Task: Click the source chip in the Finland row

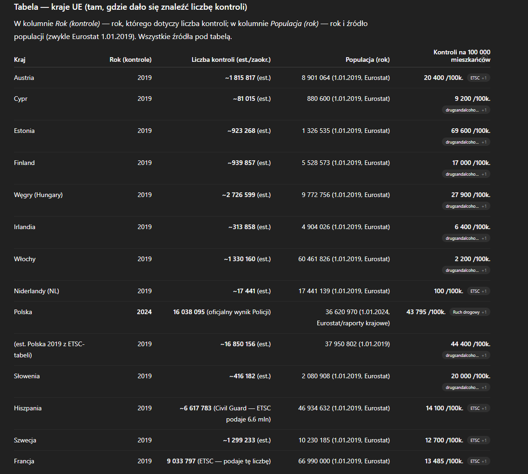Action: click(x=466, y=174)
